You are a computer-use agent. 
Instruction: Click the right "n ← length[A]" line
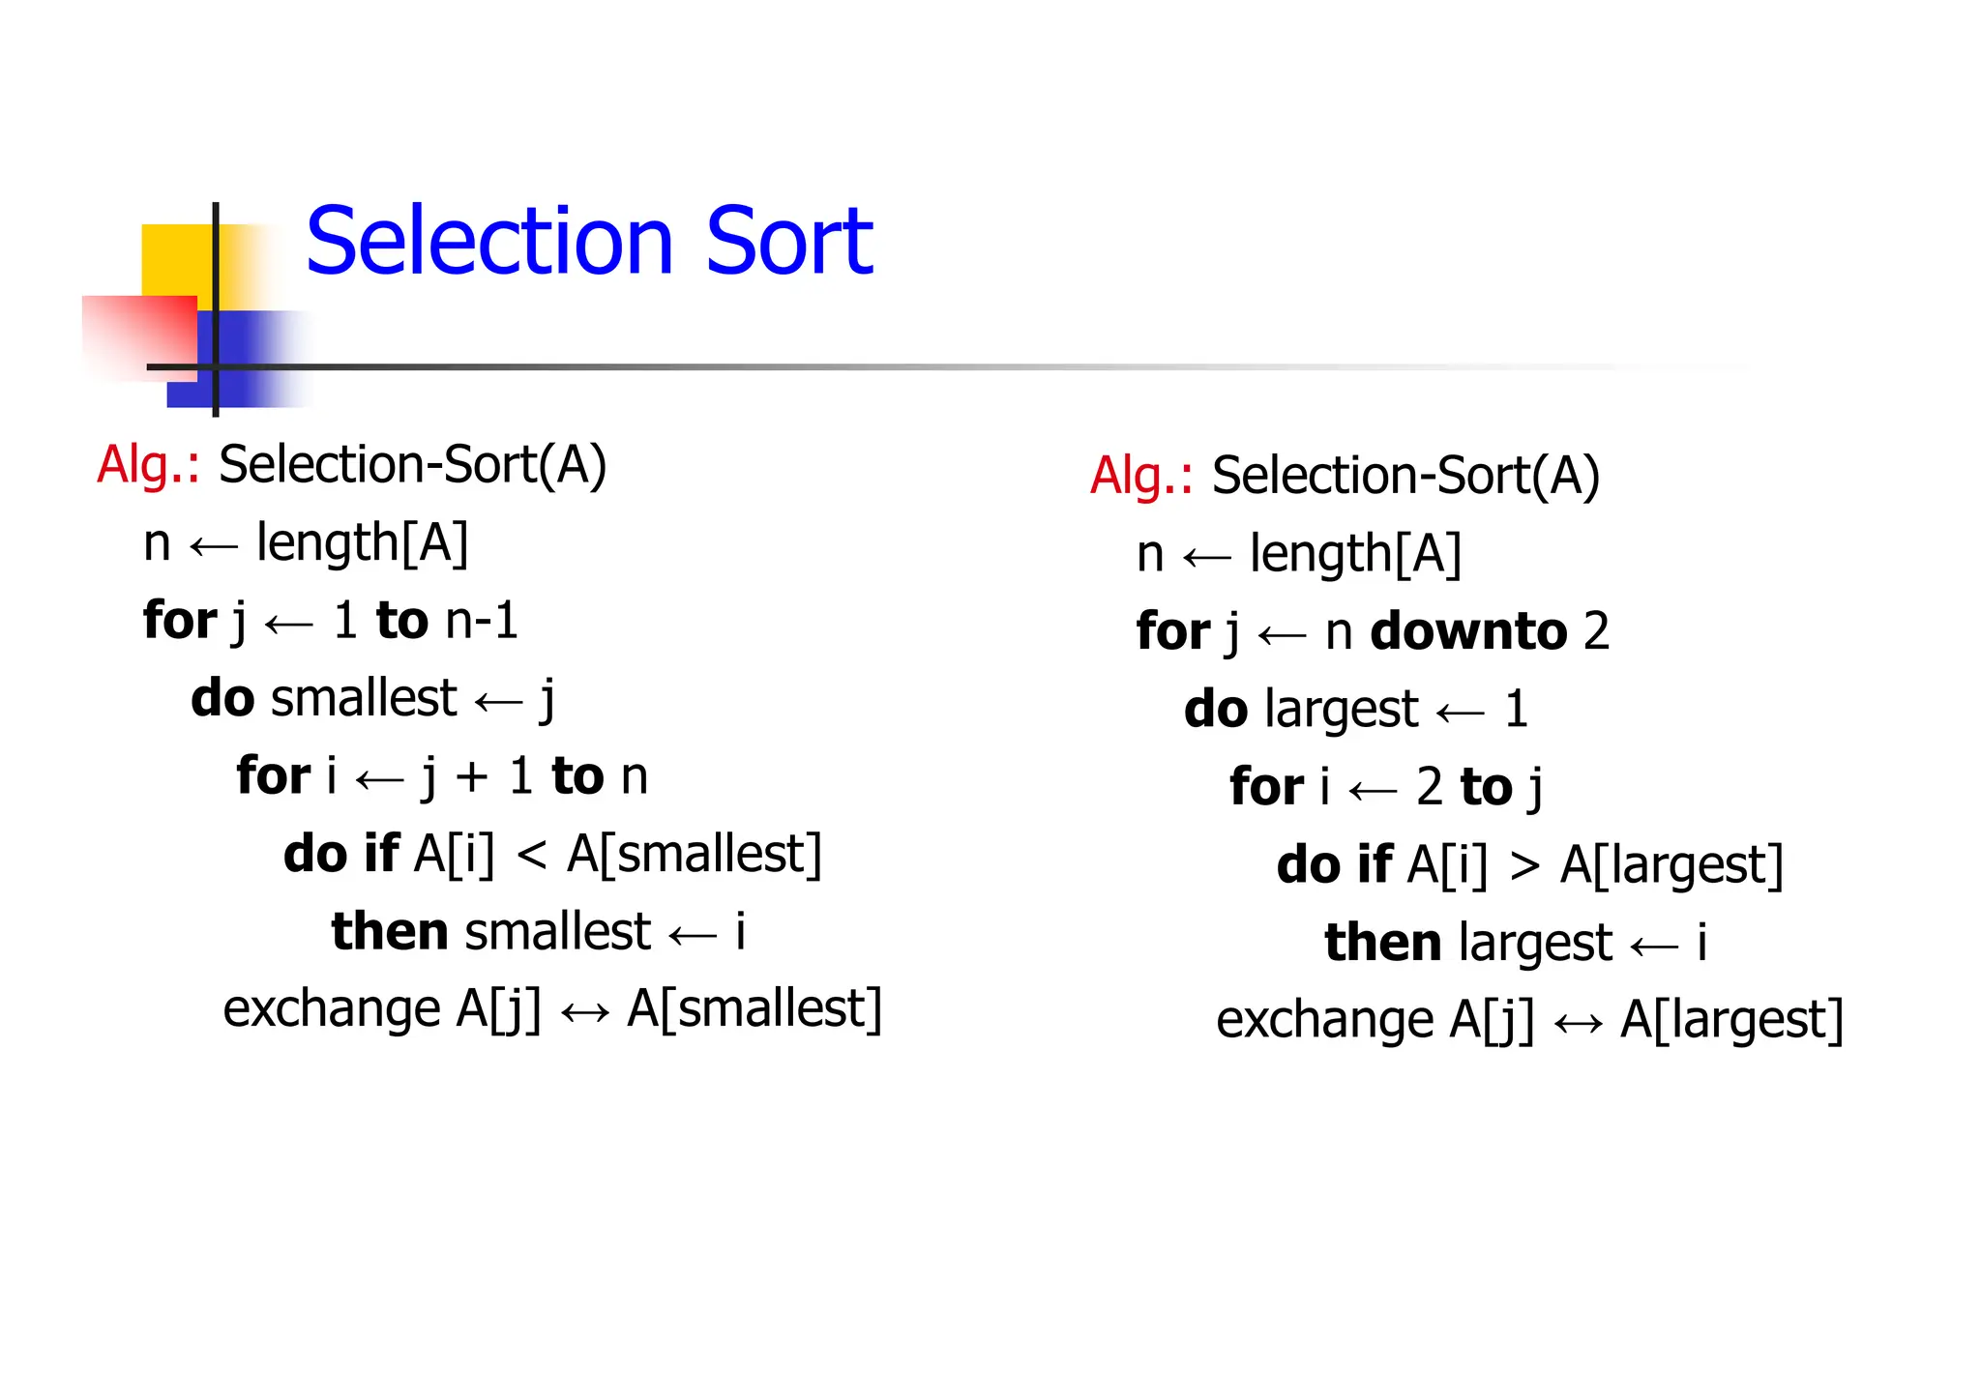click(1299, 555)
